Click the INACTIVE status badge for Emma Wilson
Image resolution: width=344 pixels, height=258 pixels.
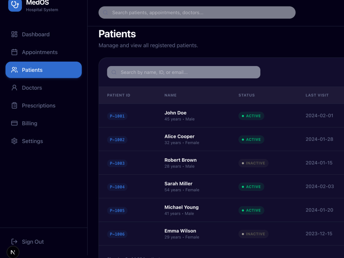(254, 234)
